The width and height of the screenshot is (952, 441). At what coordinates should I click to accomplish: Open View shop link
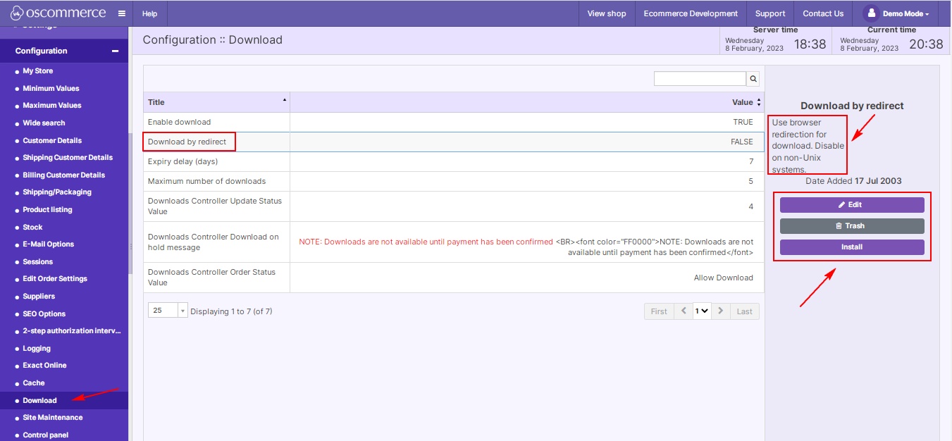(x=607, y=13)
